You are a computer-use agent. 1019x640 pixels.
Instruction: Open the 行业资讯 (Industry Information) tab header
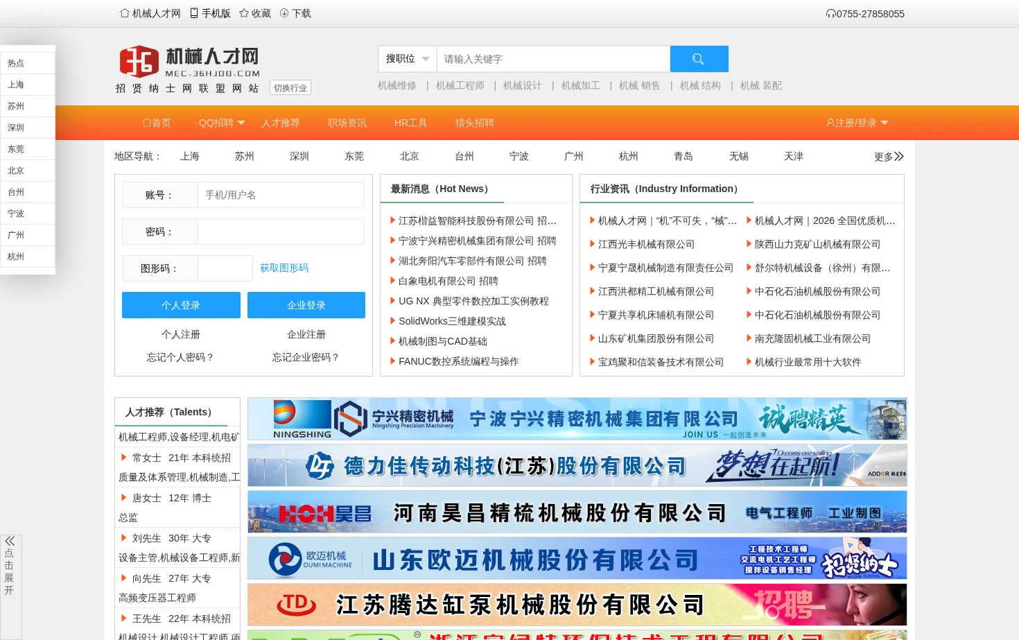coord(666,189)
